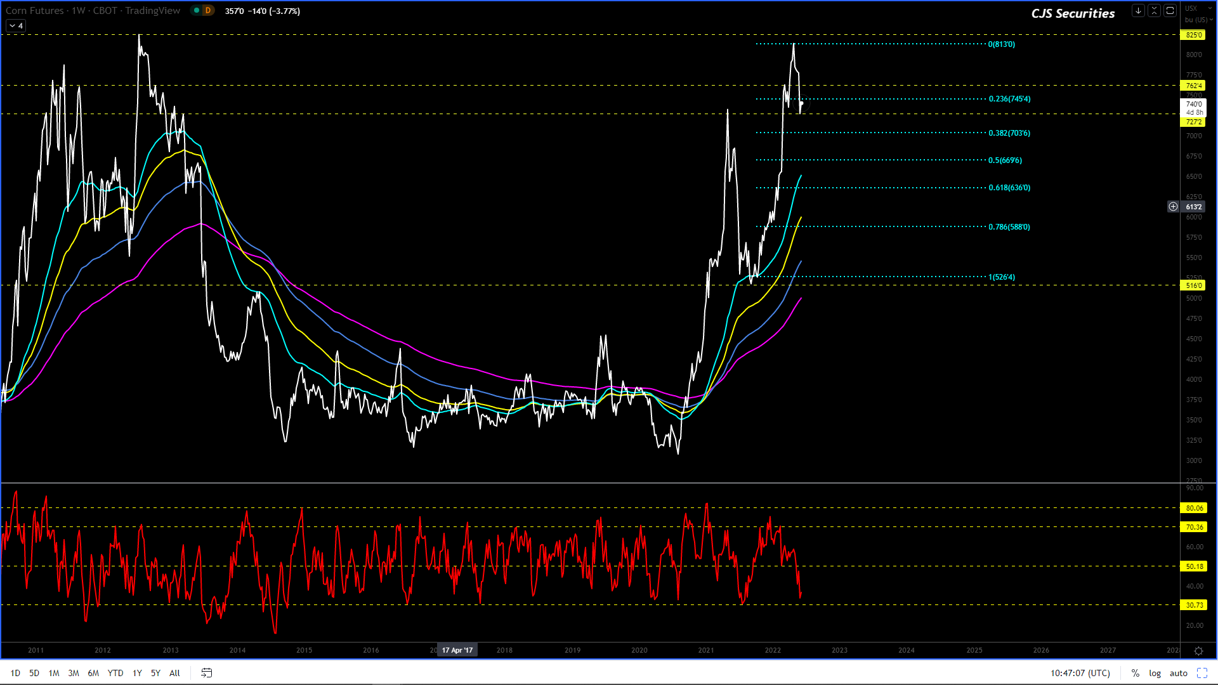The image size is (1218, 685).
Task: Select the 1Y time range
Action: [x=137, y=673]
